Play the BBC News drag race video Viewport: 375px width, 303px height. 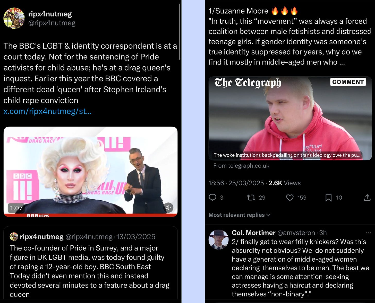(90, 172)
